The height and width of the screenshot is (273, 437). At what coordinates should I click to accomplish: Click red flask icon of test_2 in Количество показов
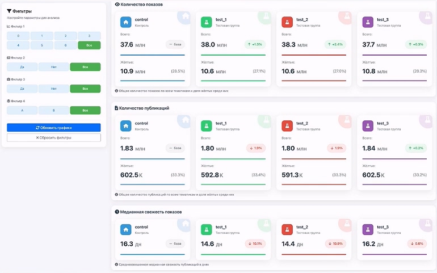click(287, 22)
